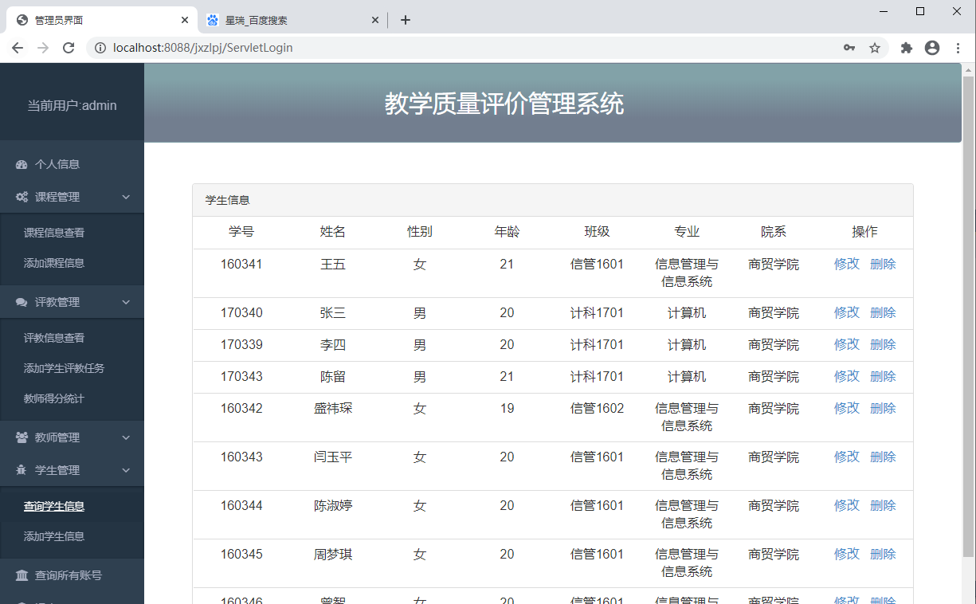Viewport: 976px width, 604px height.
Task: Click 删除 for student 周梦琪
Action: tap(883, 554)
